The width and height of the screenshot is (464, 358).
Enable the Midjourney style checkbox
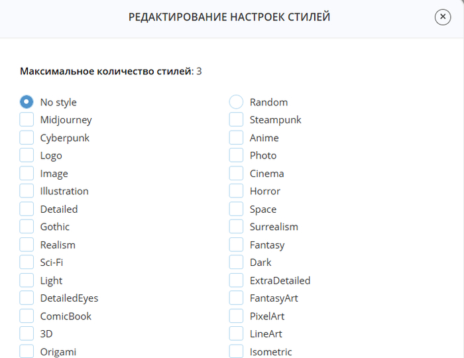(27, 120)
